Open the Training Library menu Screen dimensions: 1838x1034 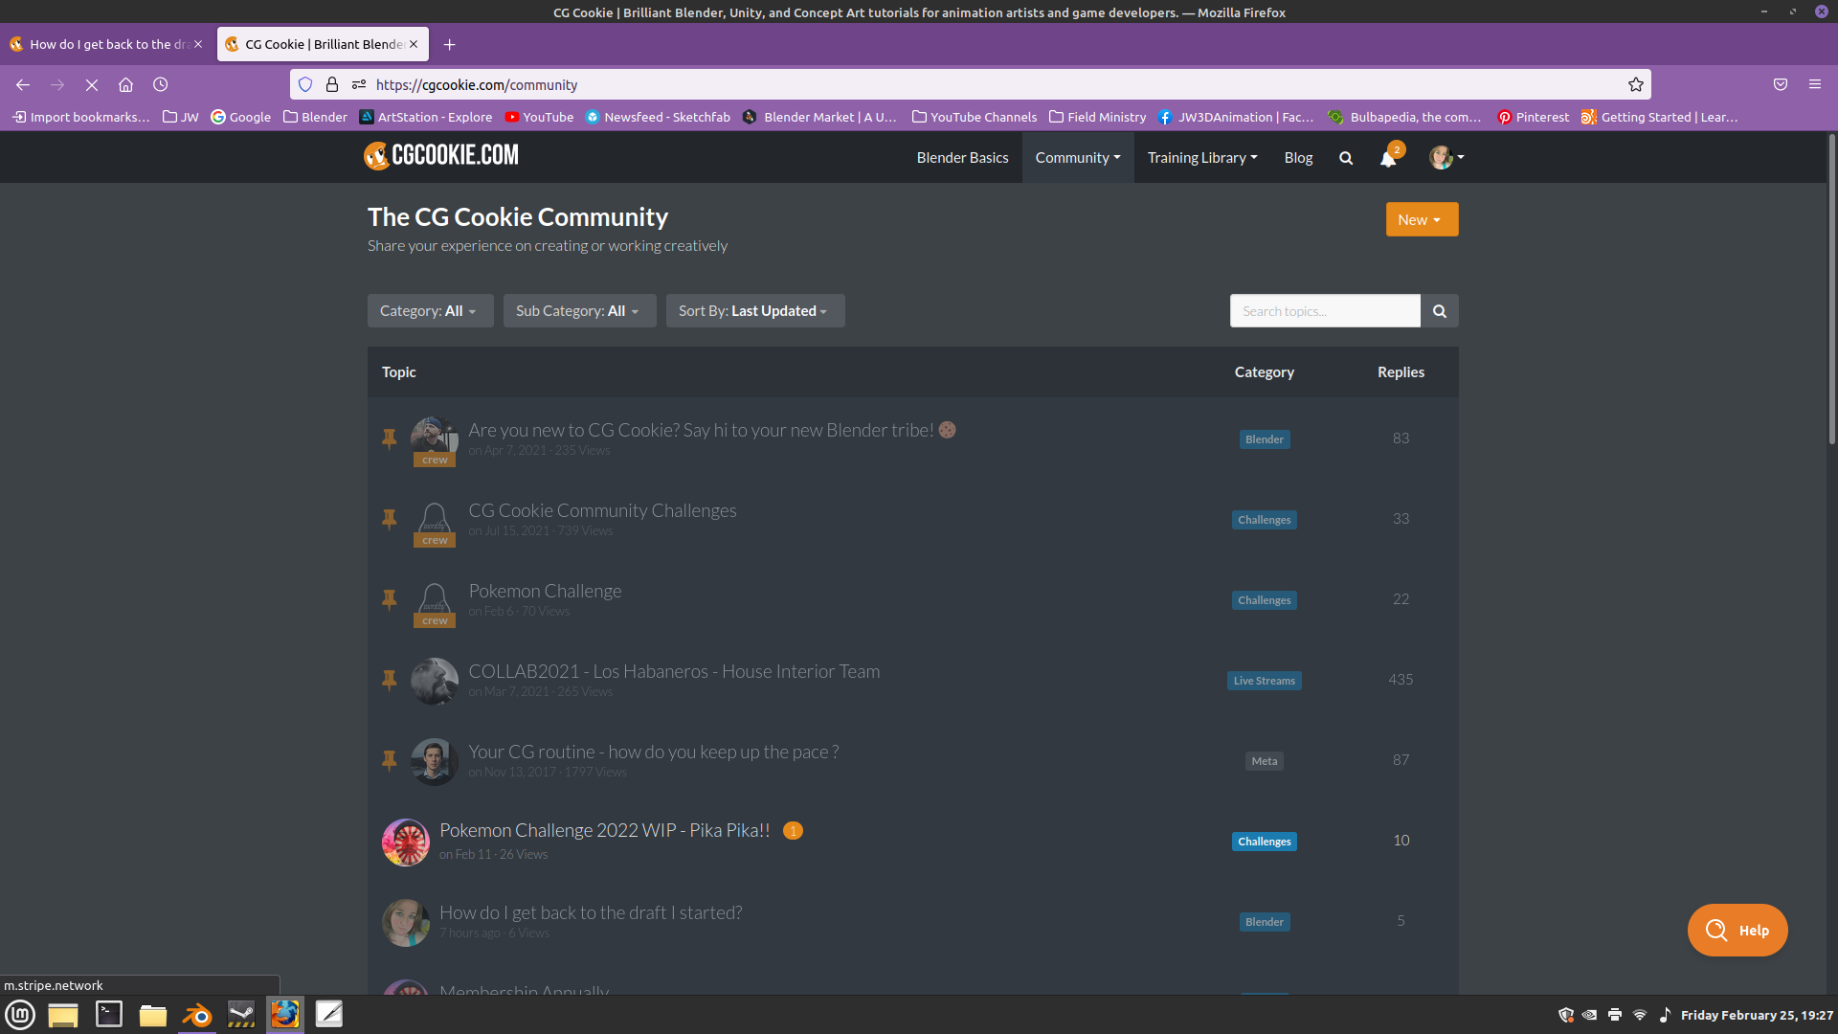[1202, 158]
